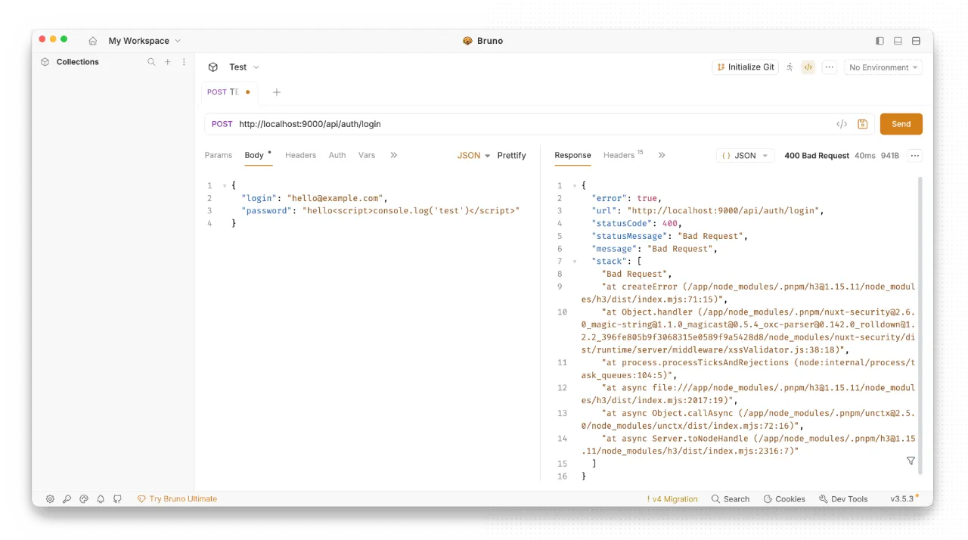
Task: Open Dev Tools from the status bar
Action: coord(843,499)
